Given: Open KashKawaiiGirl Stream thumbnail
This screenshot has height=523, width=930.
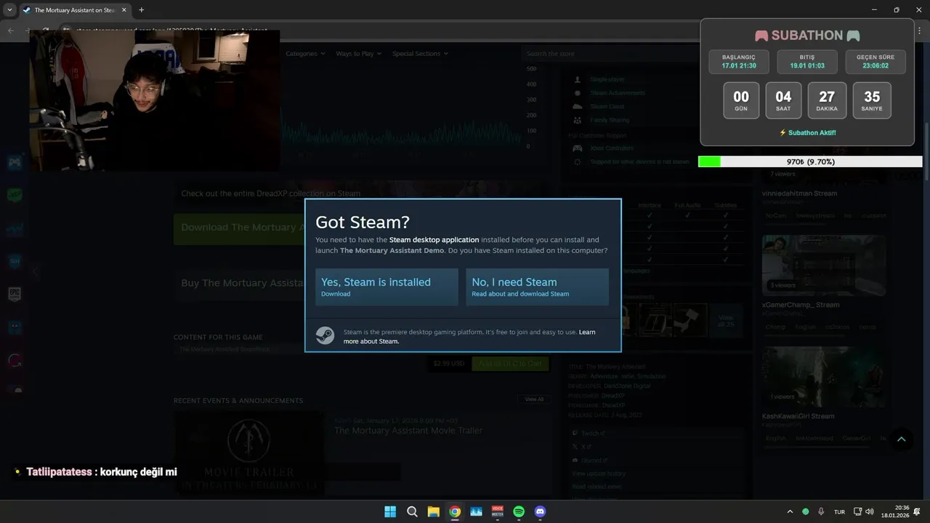Looking at the screenshot, I should 823,377.
